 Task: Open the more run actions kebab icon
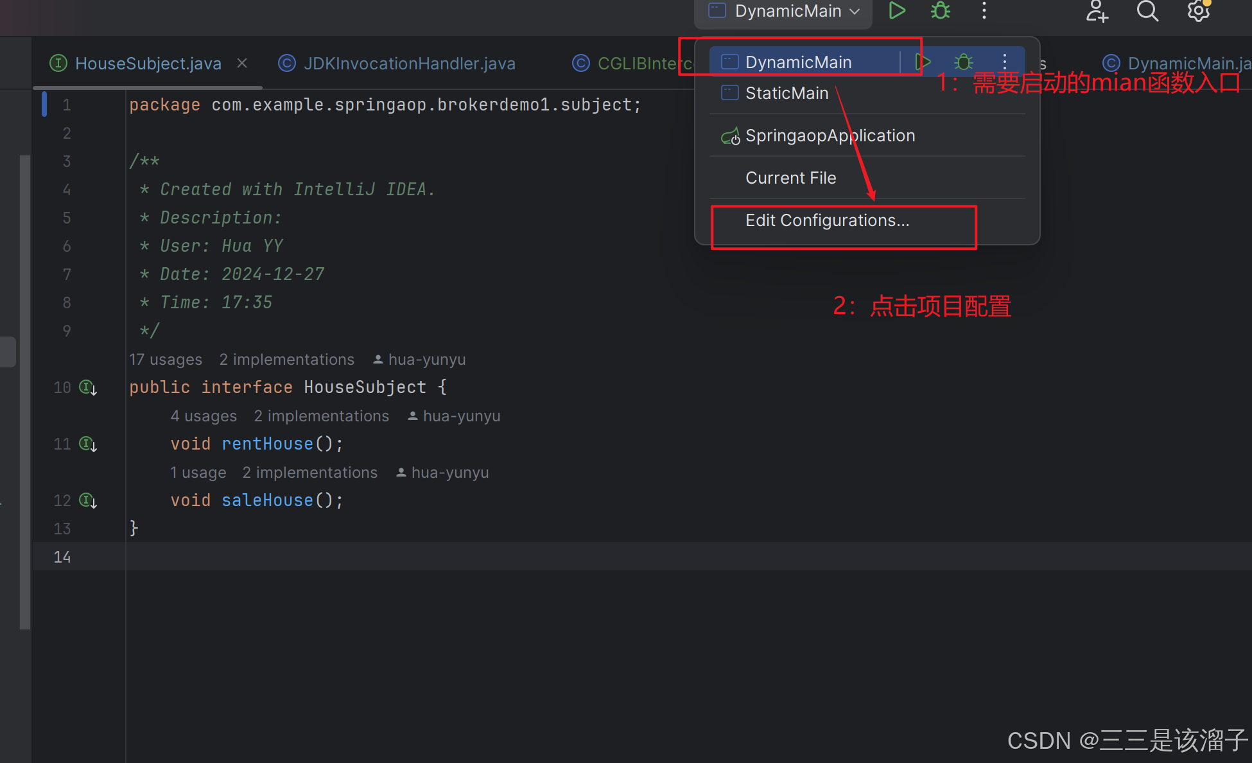(x=984, y=11)
